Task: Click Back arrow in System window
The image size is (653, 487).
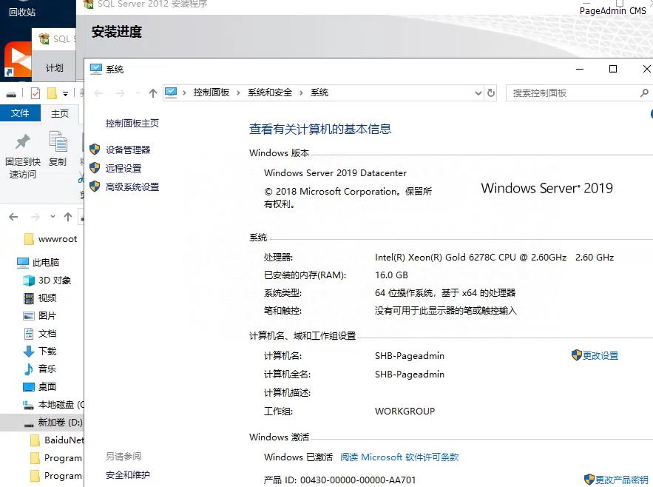Action: (98, 93)
